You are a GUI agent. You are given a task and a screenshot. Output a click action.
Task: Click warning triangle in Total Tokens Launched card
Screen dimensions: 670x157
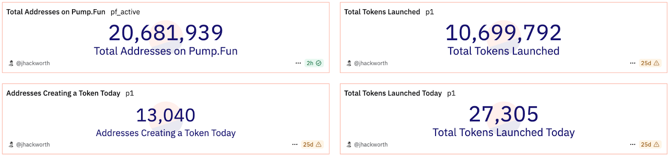click(656, 63)
